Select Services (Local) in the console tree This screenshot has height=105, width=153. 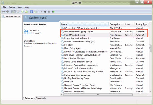(x=13, y=16)
